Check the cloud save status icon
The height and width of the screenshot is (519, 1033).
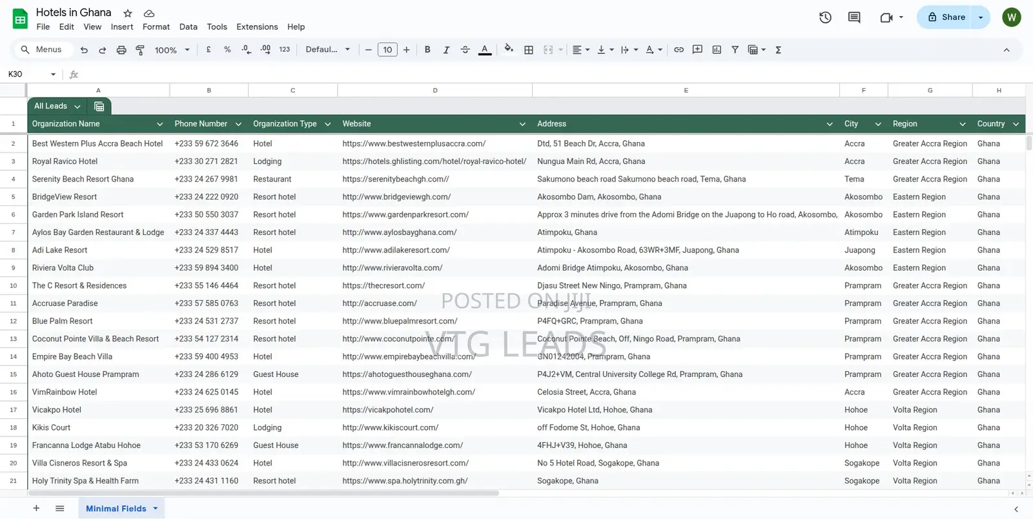pyautogui.click(x=149, y=13)
